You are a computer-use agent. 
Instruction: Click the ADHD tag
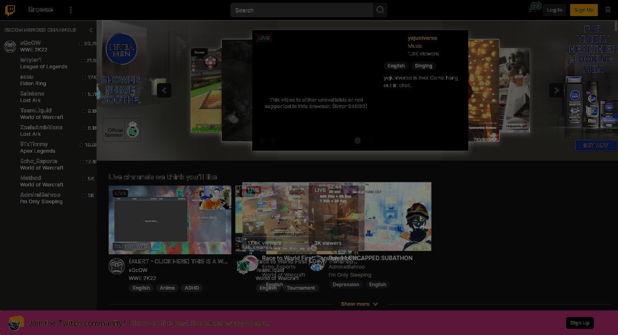[192, 288]
